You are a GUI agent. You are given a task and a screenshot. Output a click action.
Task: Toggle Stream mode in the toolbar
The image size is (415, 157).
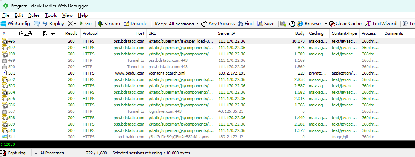pos(109,24)
